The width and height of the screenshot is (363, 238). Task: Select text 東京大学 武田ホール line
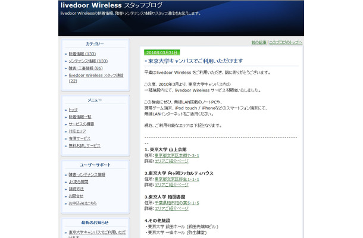[182, 227]
